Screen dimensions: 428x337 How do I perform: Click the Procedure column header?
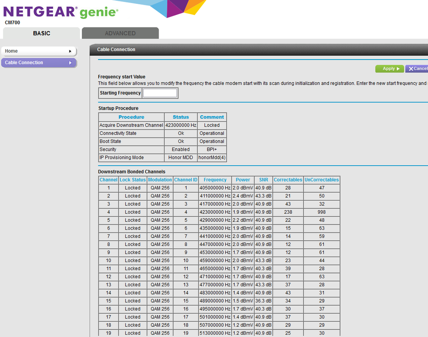pos(131,117)
